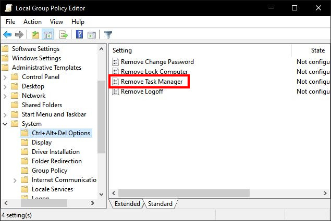Expand the Start Menu and Taskbar node

5,115
